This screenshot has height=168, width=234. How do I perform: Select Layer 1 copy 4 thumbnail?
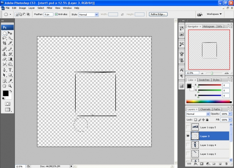point(195,145)
